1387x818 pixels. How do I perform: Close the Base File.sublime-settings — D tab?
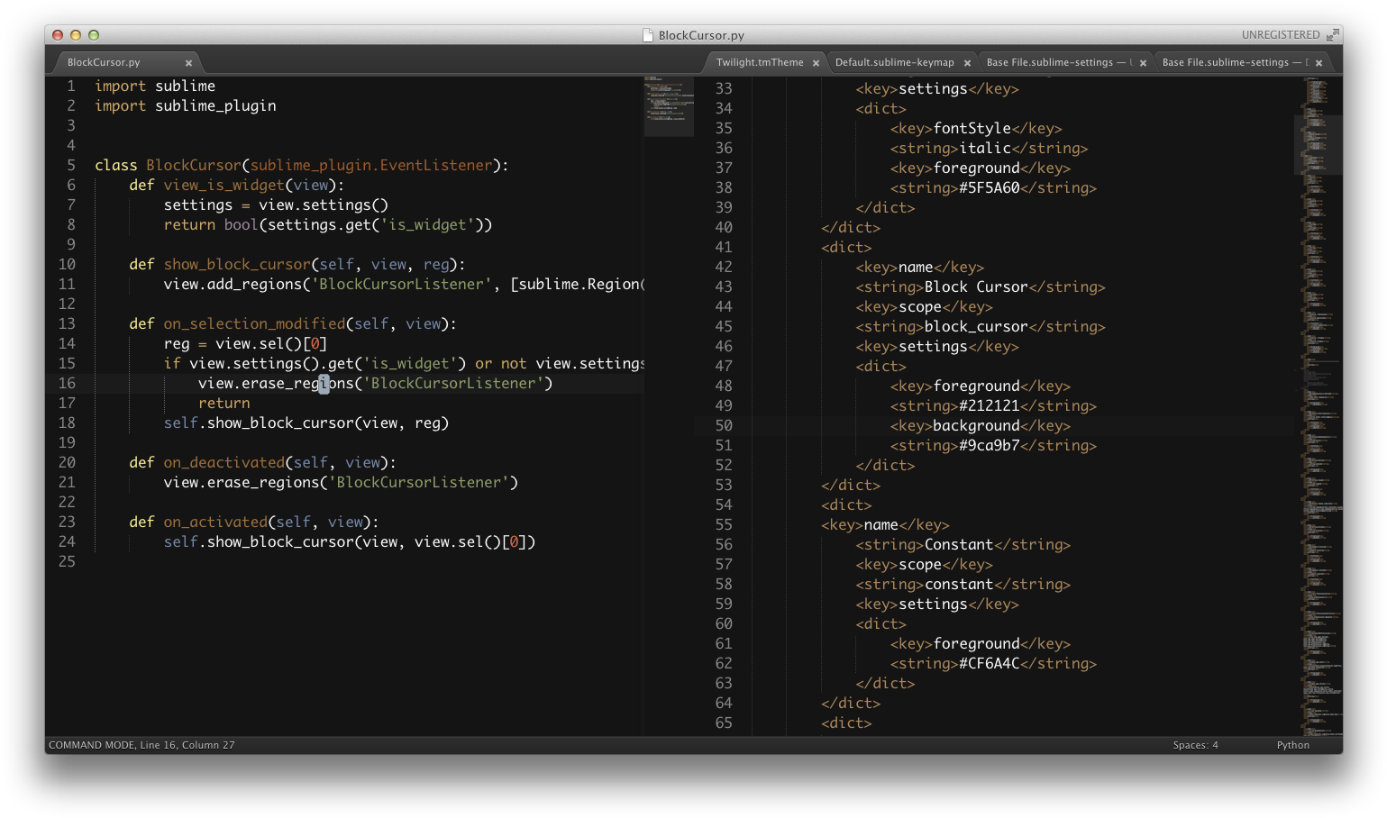tap(1319, 63)
